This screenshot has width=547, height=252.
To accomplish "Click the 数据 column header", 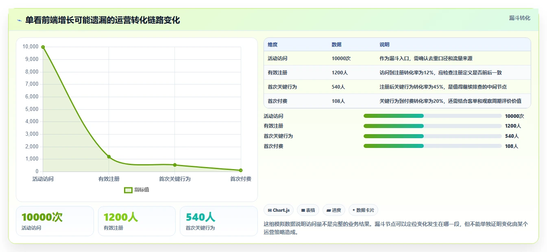I will [x=336, y=45].
